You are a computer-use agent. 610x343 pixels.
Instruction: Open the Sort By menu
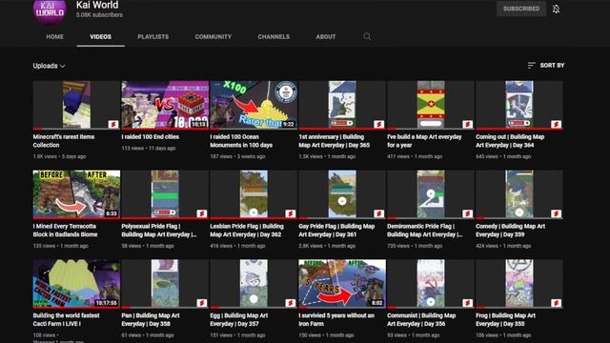coord(546,66)
